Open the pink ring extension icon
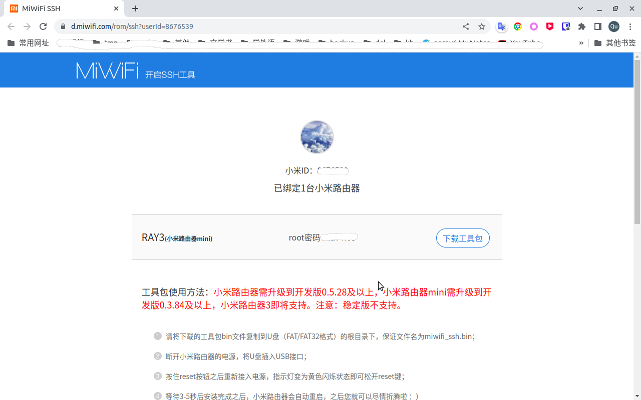The image size is (641, 400). pos(534,26)
